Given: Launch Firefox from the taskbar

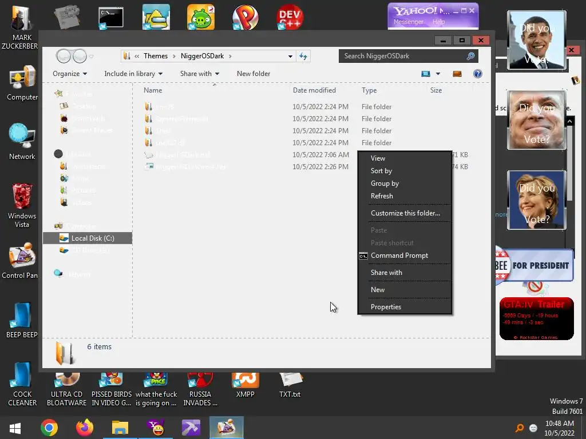Looking at the screenshot, I should 85,428.
